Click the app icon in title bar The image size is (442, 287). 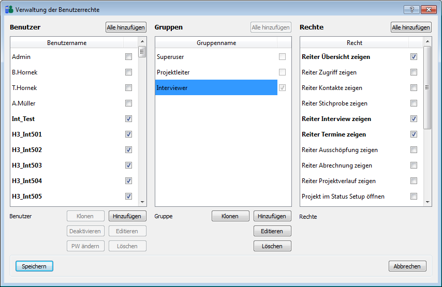tap(9, 10)
